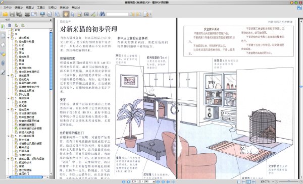Select the Hand tool

(x=66, y=14)
